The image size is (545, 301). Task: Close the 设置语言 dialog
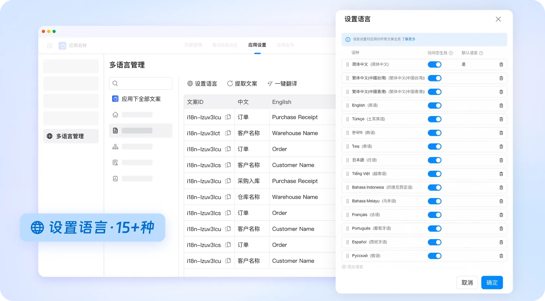pos(498,19)
